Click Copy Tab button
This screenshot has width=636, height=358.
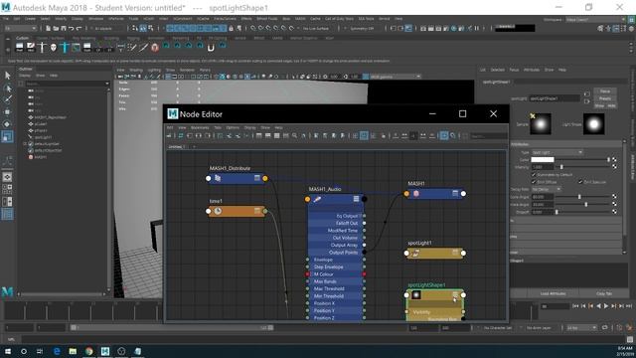pyautogui.click(x=604, y=293)
